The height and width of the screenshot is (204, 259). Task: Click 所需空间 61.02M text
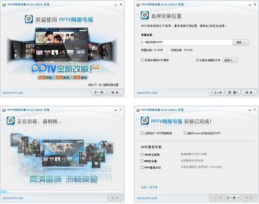[x=152, y=50]
